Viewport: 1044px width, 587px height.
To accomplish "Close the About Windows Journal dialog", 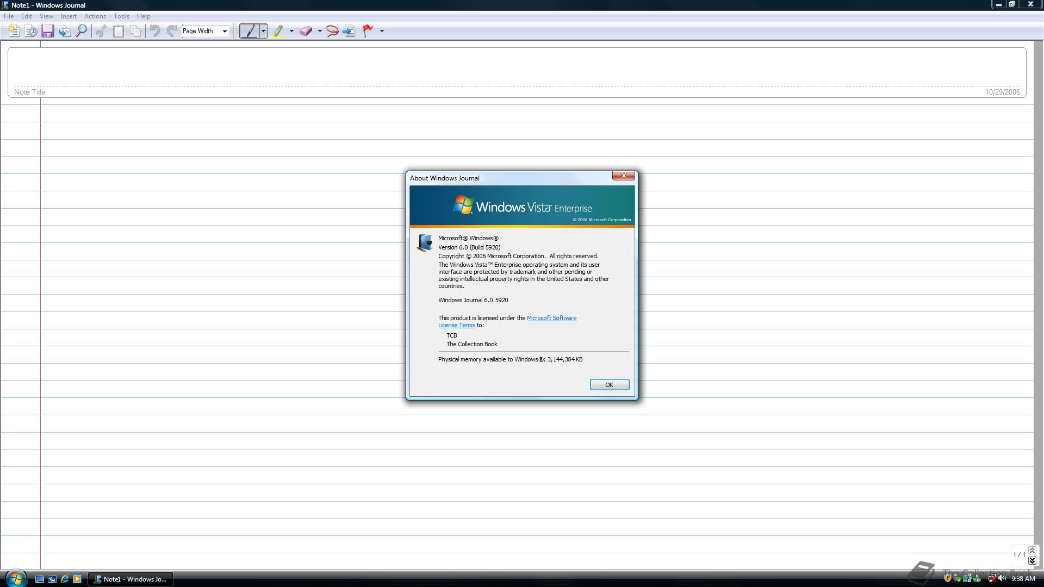I will [x=624, y=176].
